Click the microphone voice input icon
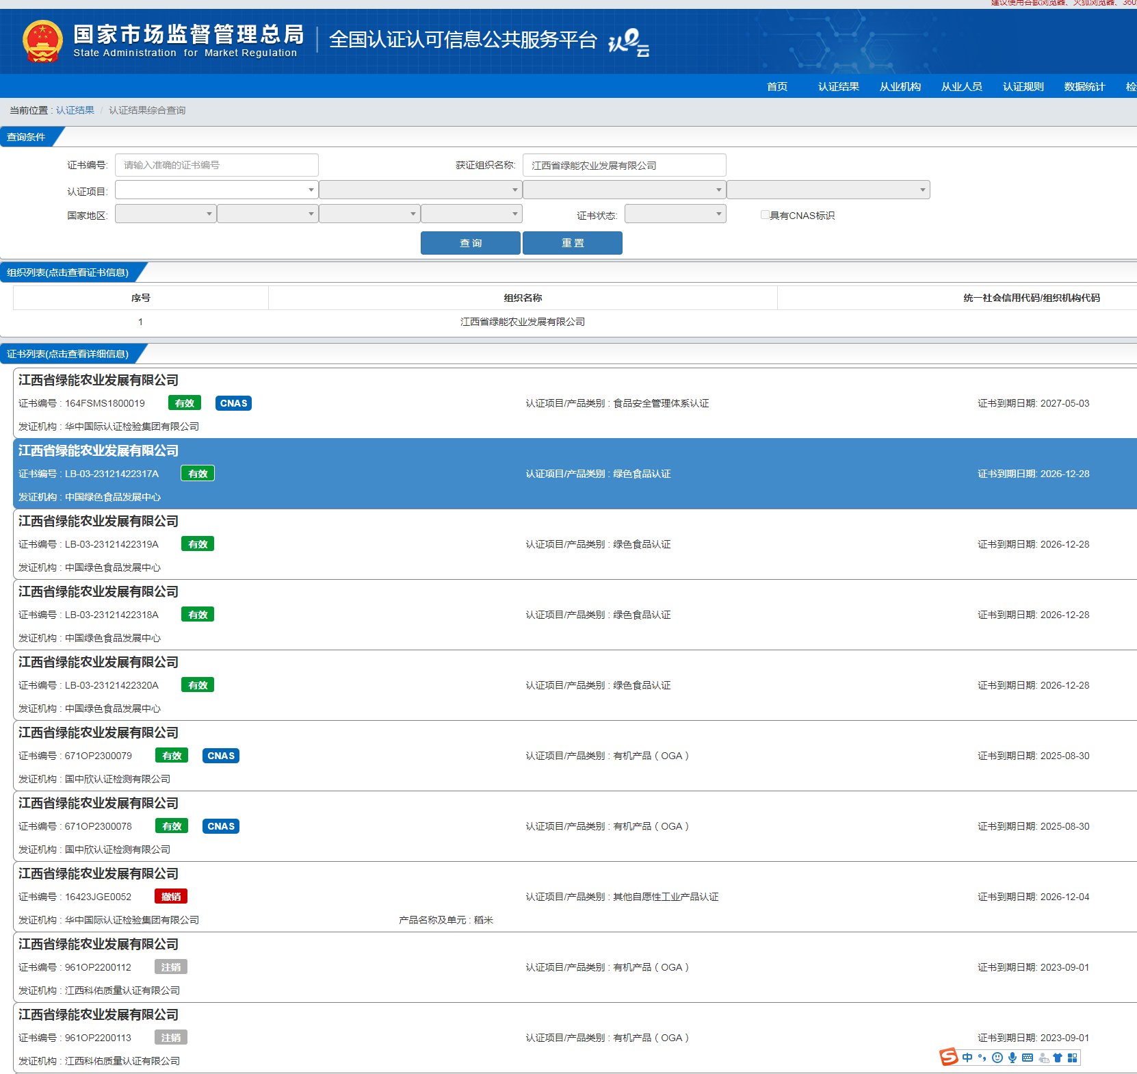Screen dimensions: 1137x1074 pyautogui.click(x=1012, y=1058)
